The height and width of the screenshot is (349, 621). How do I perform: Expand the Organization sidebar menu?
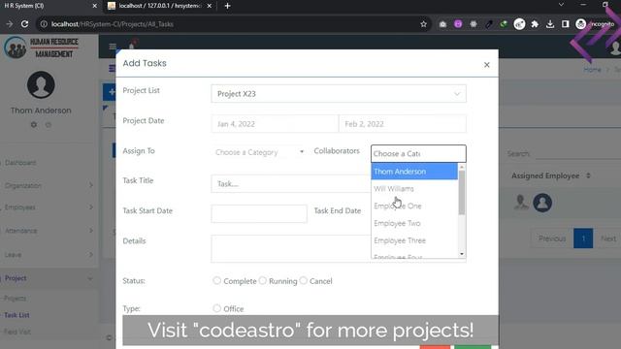point(49,185)
